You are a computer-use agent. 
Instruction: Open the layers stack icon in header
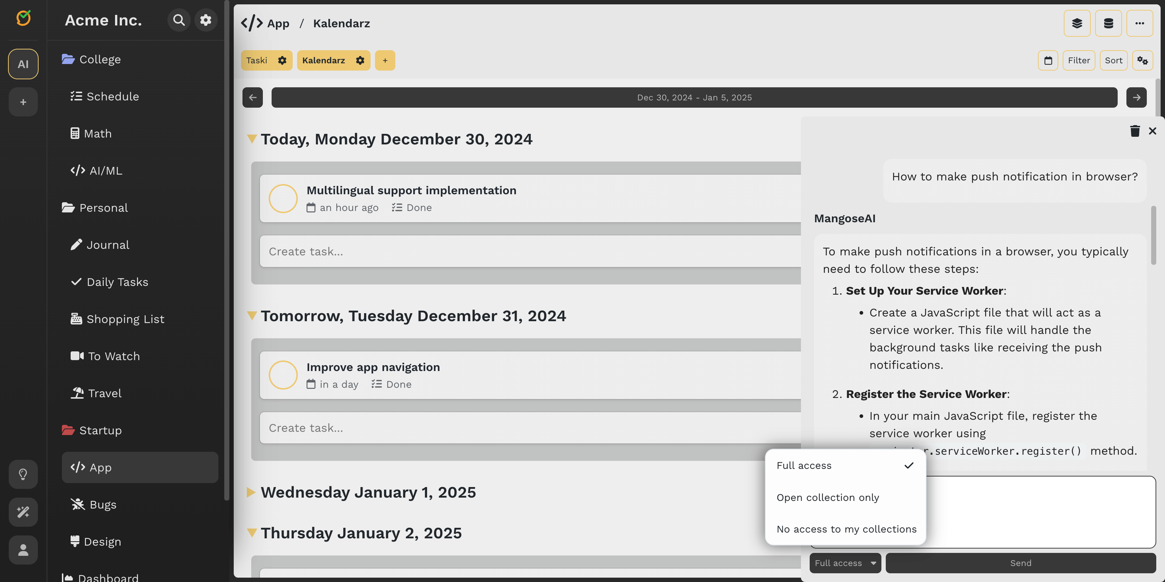coord(1077,23)
